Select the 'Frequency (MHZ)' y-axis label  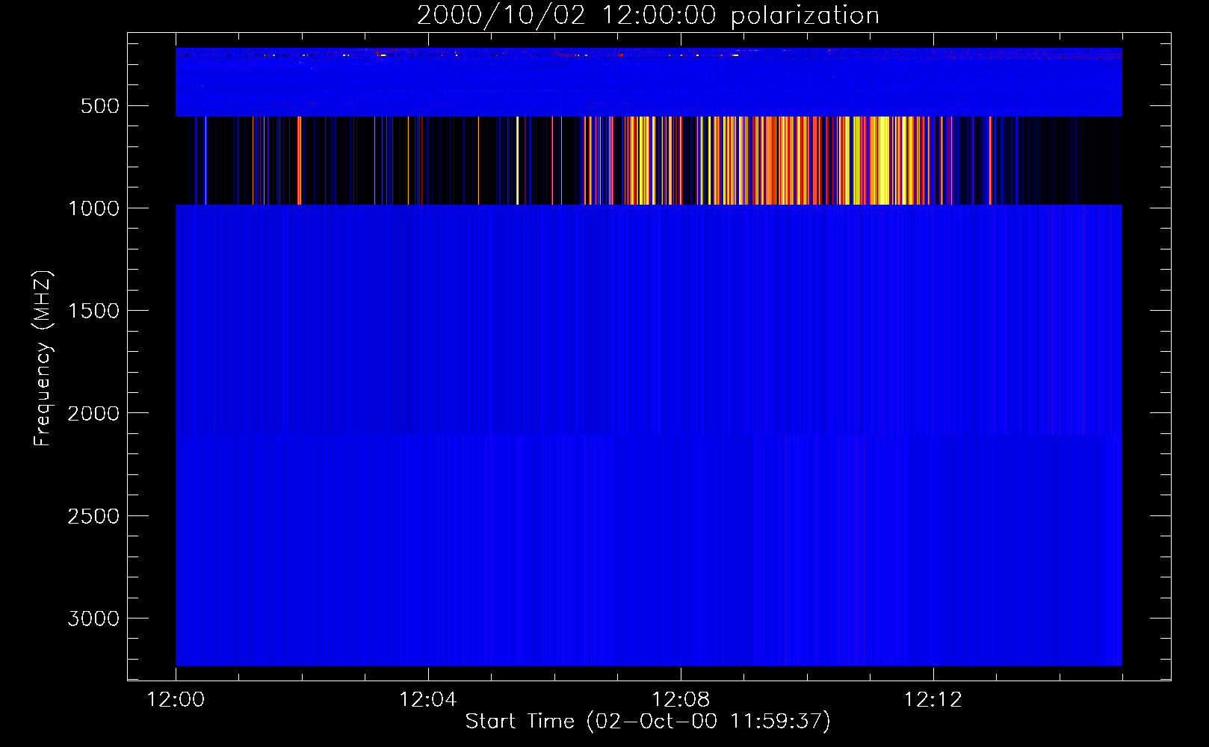[x=43, y=359]
